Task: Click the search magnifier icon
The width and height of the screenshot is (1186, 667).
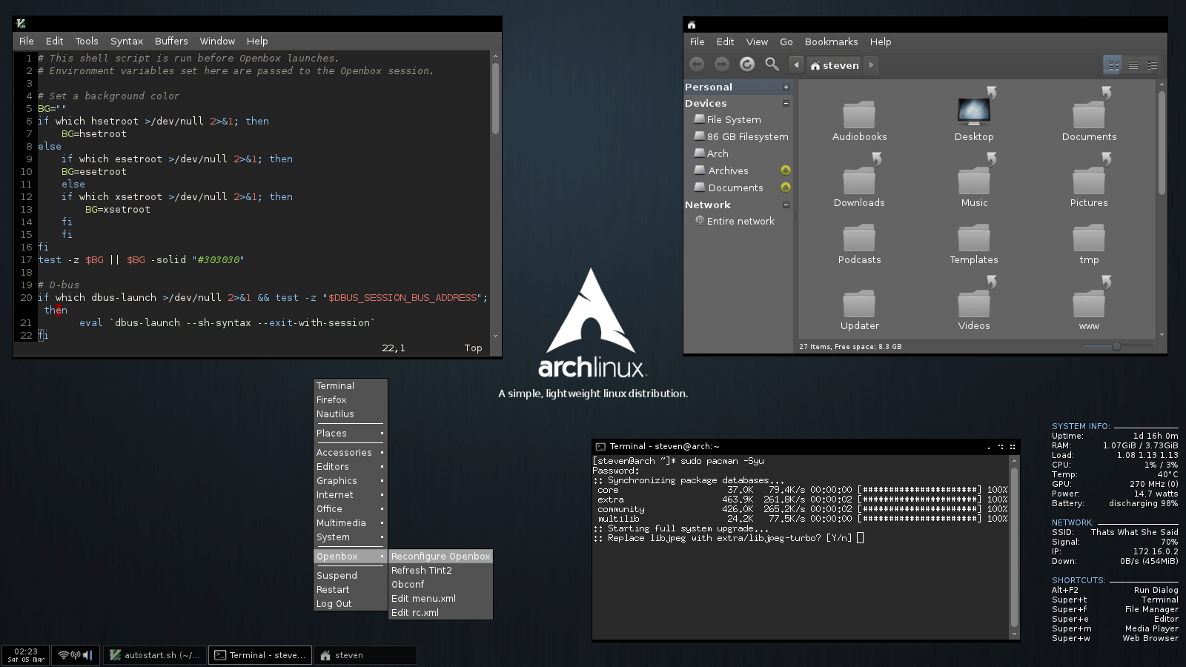Action: pyautogui.click(x=772, y=64)
